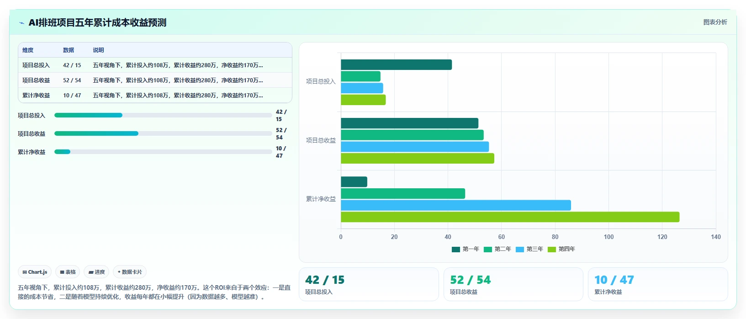Viewport: 746px width, 319px height.
Task: Select the 累计净收益 table row cell
Action: 36,96
